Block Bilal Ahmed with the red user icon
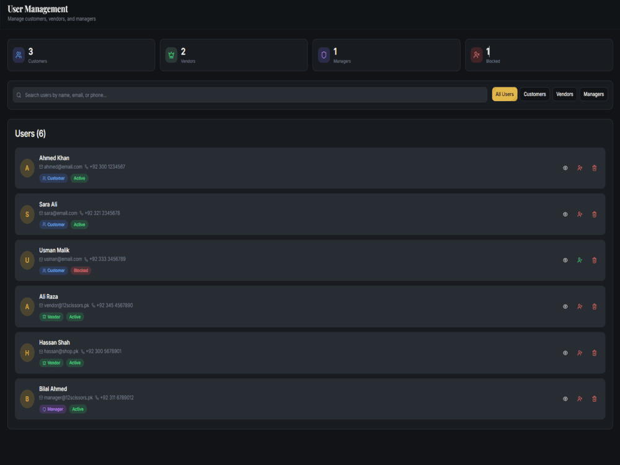This screenshot has height=465, width=620. [x=580, y=399]
